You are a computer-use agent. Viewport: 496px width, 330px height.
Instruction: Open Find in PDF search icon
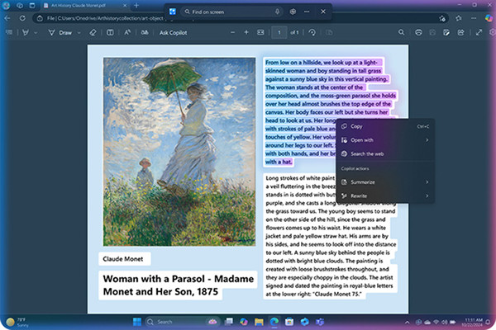pos(402,32)
